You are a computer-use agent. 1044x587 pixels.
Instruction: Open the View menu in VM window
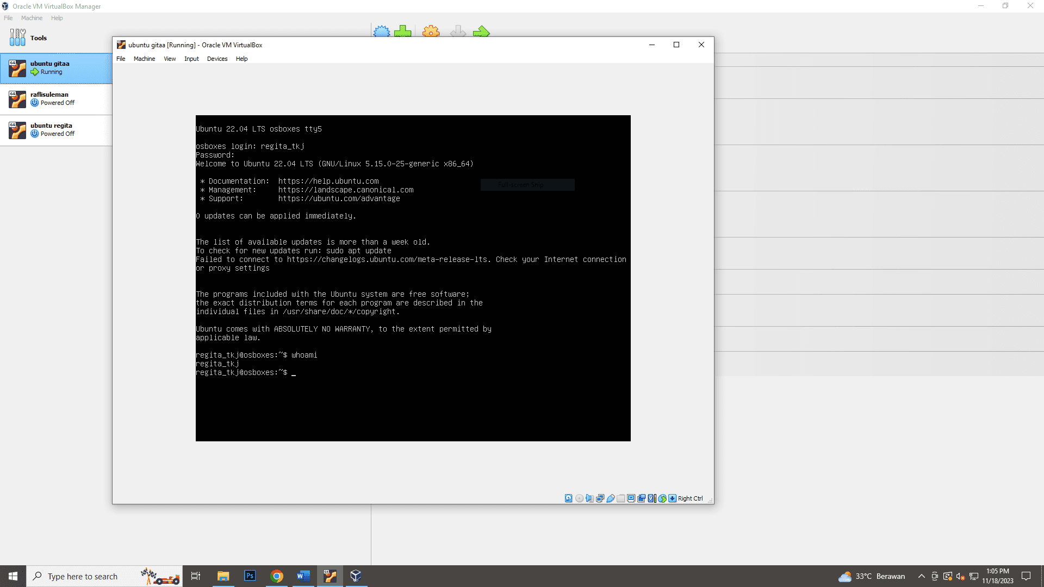click(170, 59)
